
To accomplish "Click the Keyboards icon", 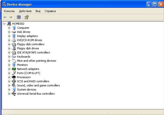I will (14, 57).
